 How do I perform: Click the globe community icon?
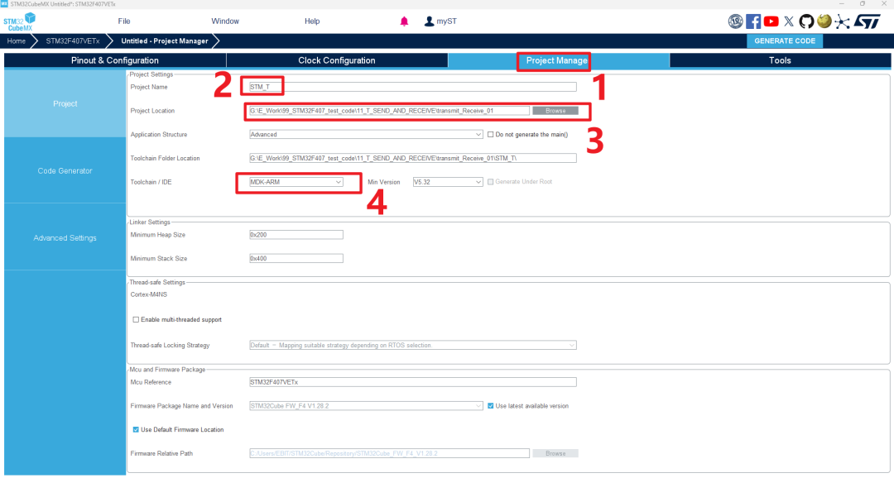824,21
